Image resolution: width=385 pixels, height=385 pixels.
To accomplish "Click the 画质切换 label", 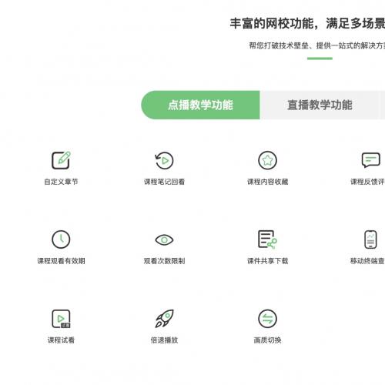I will pos(267,340).
